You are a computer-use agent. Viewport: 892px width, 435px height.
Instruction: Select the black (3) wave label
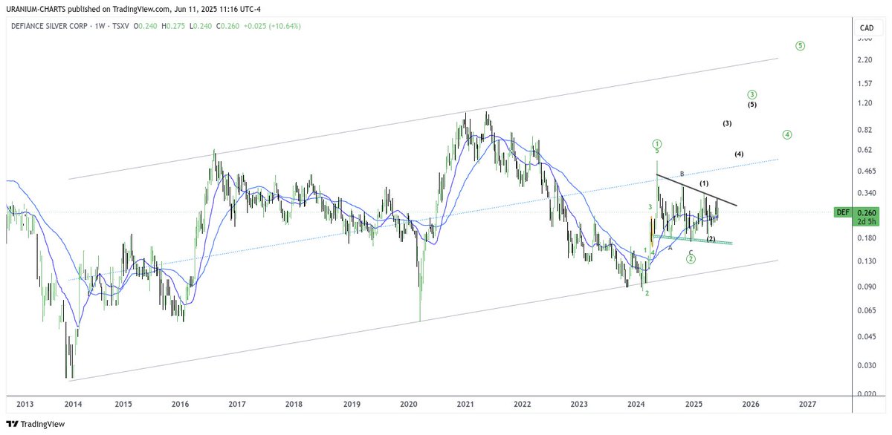727,123
